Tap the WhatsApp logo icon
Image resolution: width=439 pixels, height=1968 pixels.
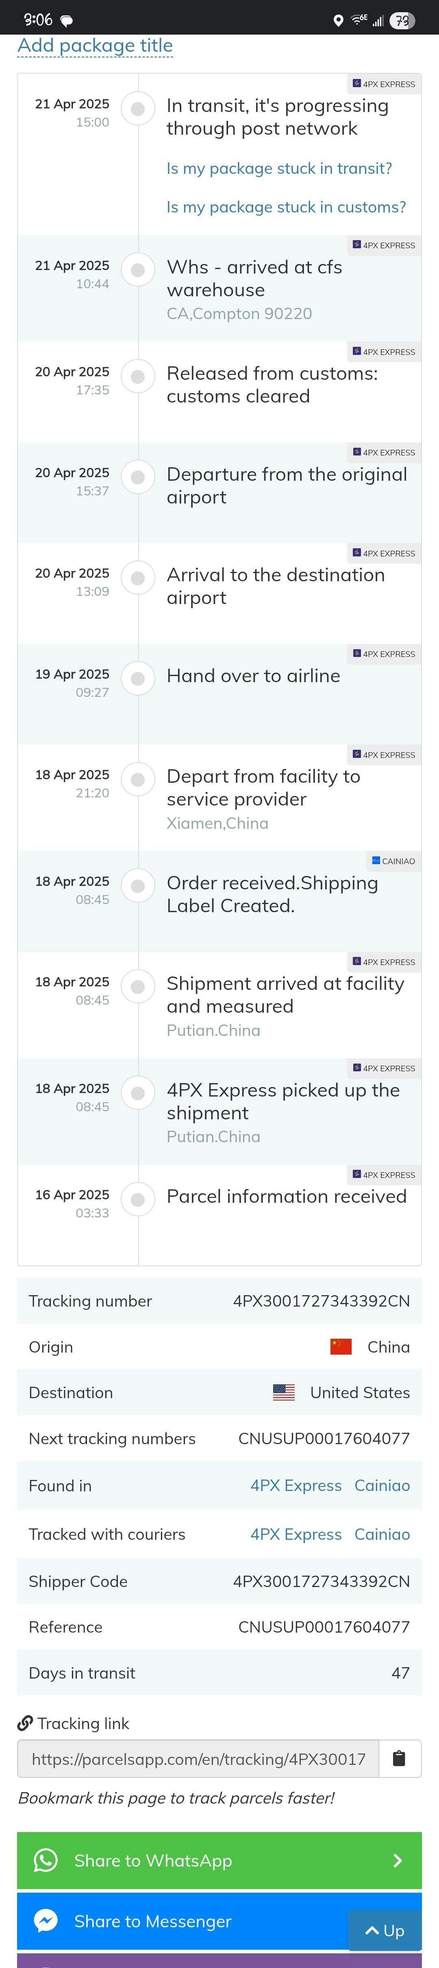(46, 1860)
